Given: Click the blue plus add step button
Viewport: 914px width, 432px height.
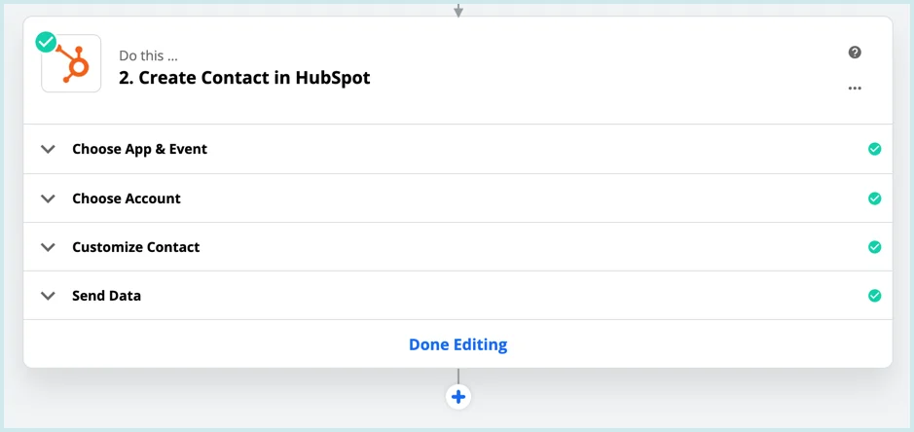Looking at the screenshot, I should click(x=458, y=397).
